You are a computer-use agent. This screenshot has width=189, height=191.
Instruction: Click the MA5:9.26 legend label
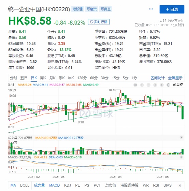point(25,85)
